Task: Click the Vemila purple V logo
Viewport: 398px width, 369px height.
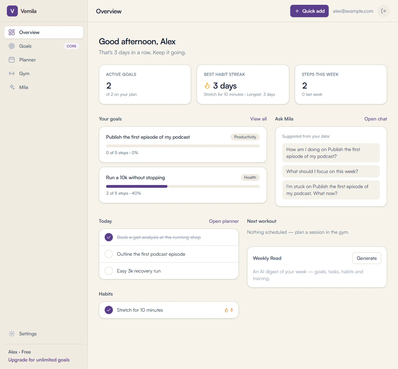Action: (12, 11)
